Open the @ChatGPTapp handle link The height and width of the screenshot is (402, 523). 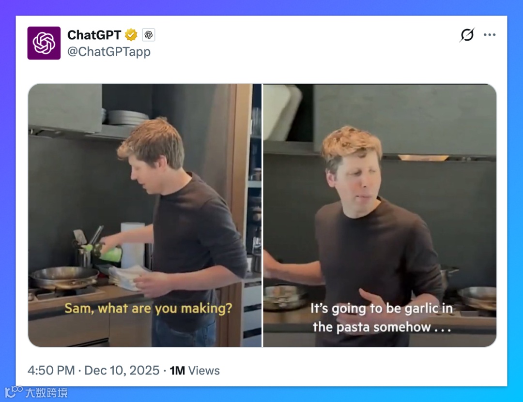(x=109, y=52)
